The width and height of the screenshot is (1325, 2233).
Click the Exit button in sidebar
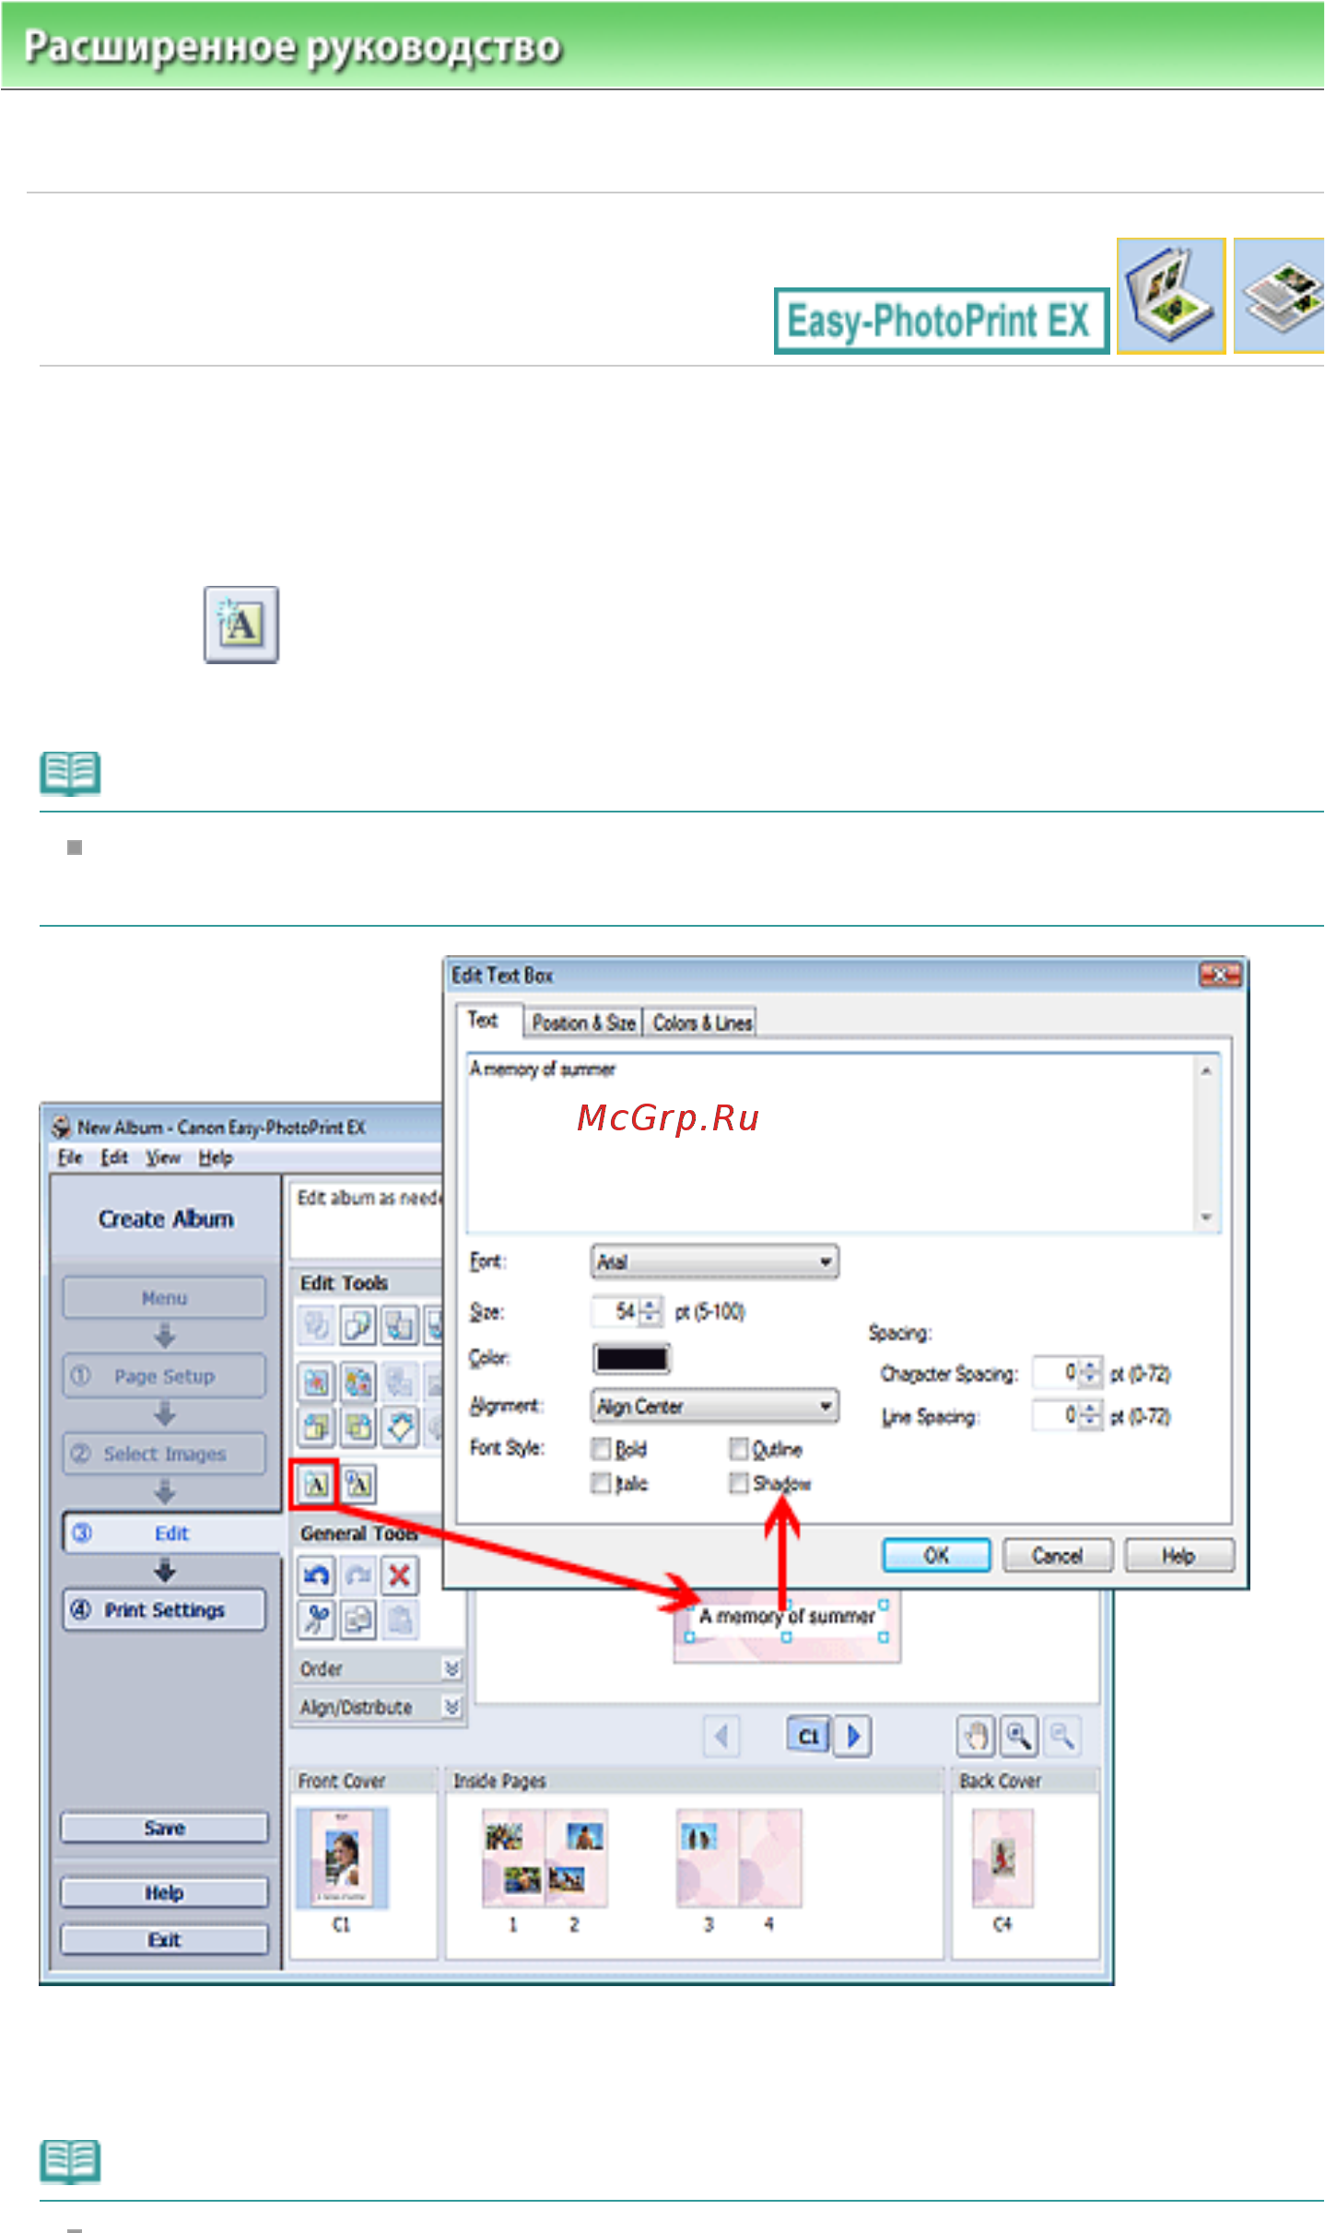[165, 1940]
